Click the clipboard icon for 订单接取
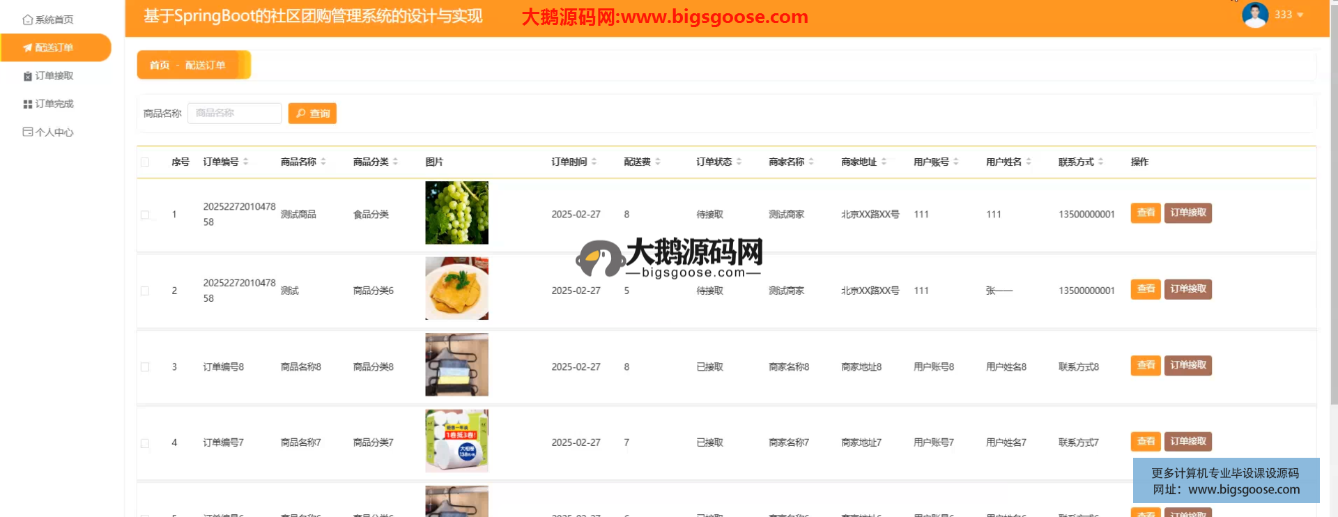 (x=27, y=76)
